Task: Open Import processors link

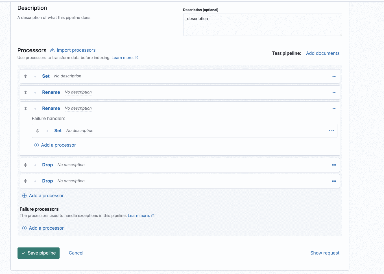Action: 76,50
